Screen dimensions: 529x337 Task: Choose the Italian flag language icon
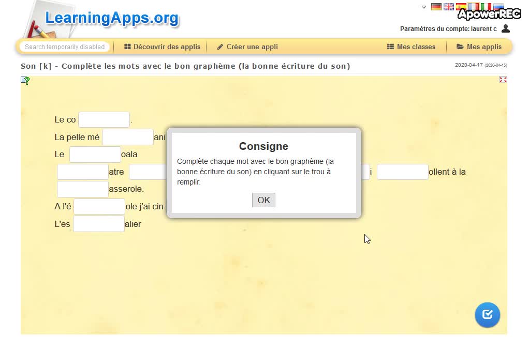click(x=486, y=7)
